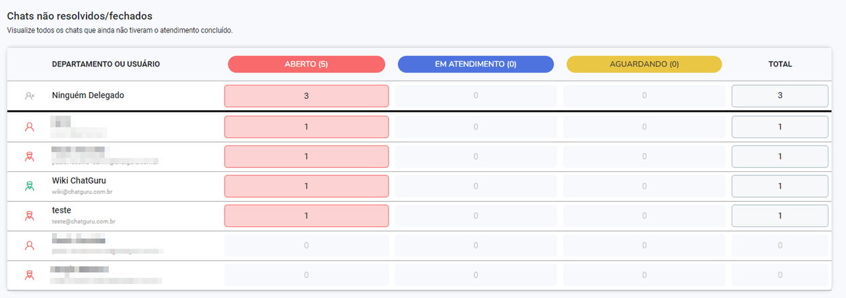
Task: Click total box for Ninguém Delegado
Action: click(x=780, y=96)
